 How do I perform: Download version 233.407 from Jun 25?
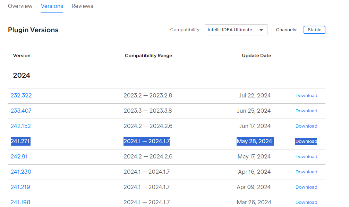click(306, 111)
